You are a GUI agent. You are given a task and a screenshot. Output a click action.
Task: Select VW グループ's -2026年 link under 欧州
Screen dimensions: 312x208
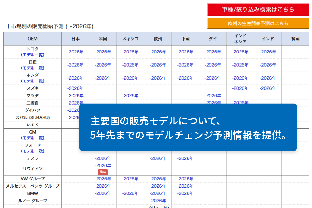click(x=158, y=179)
